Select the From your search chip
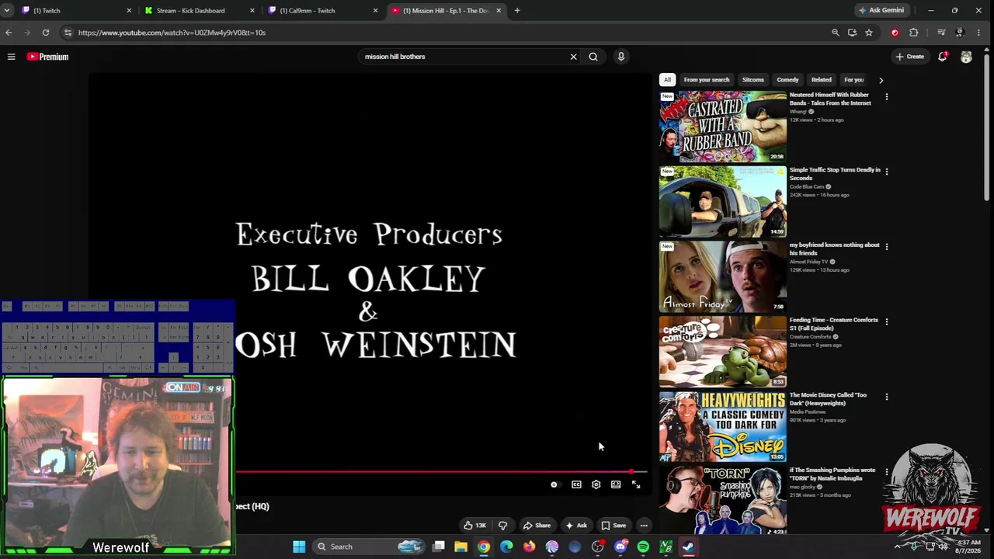 point(707,80)
